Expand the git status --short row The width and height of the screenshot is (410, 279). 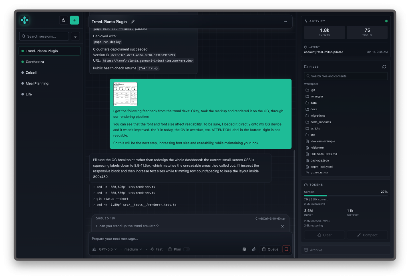(111, 199)
